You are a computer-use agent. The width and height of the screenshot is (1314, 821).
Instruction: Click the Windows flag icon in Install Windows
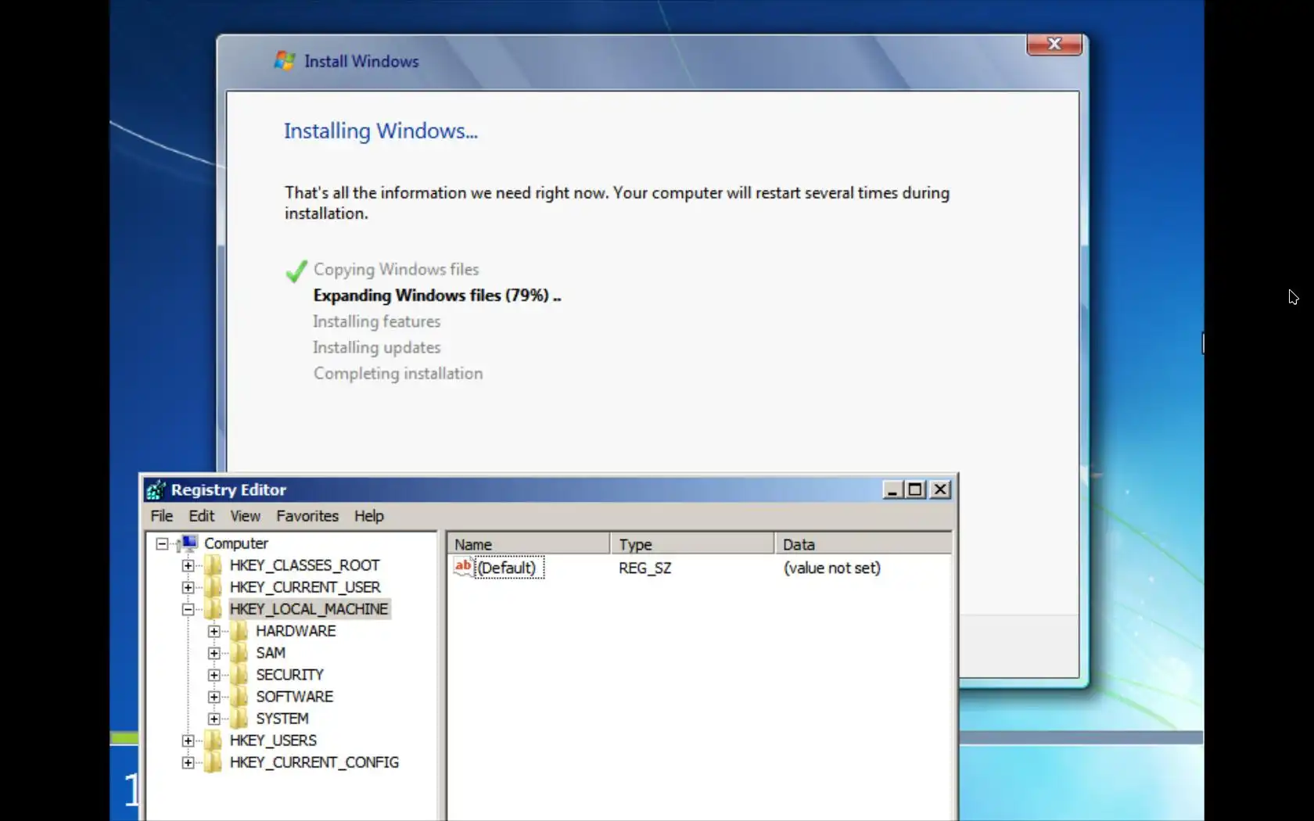285,60
